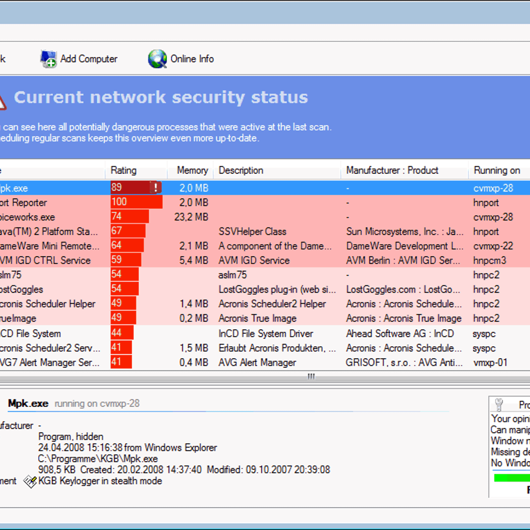This screenshot has height=530, width=530.
Task: Select the Port Reporter row
Action: (x=265, y=202)
